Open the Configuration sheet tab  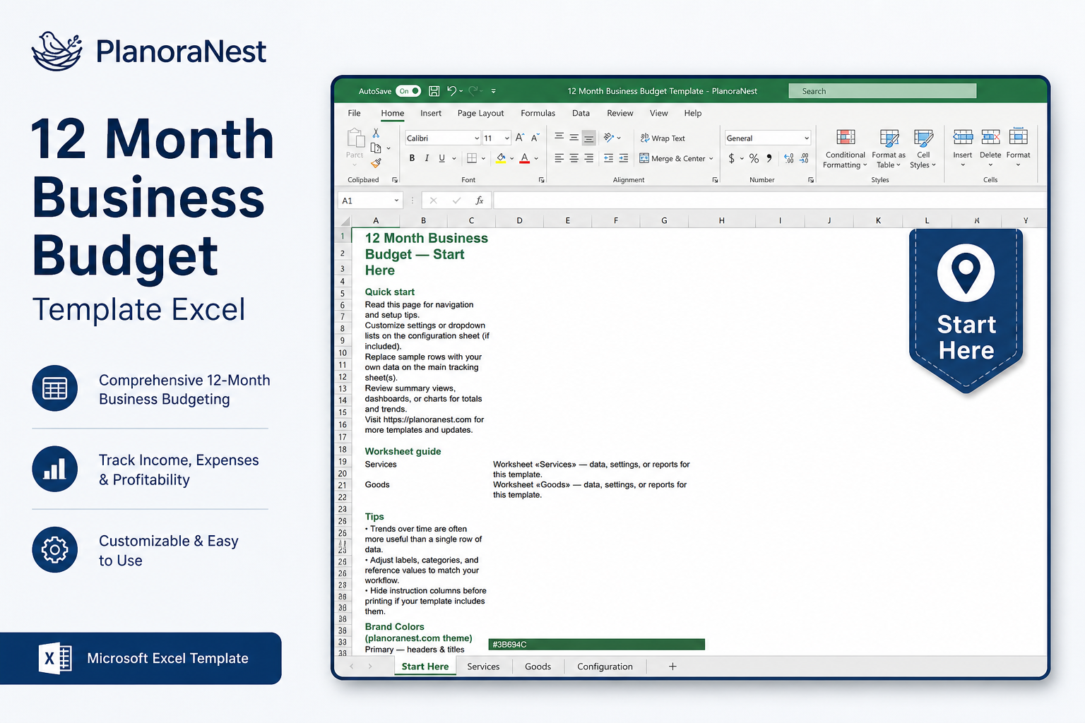coord(605,667)
